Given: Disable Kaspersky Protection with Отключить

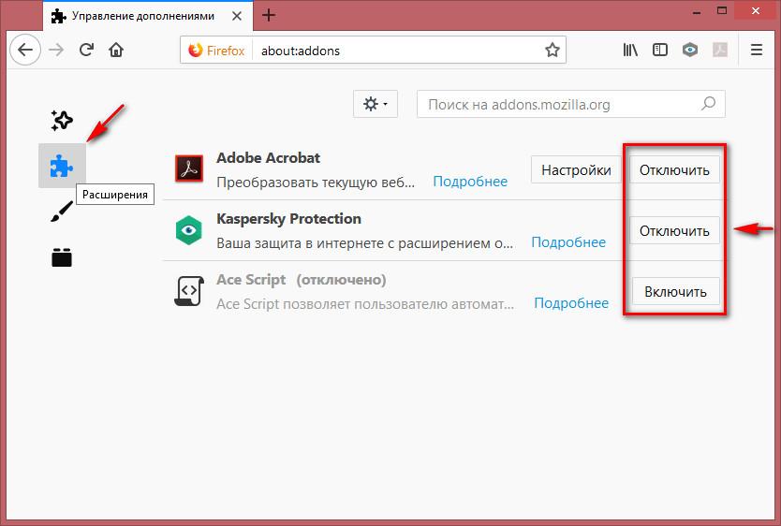Looking at the screenshot, I should (x=674, y=230).
